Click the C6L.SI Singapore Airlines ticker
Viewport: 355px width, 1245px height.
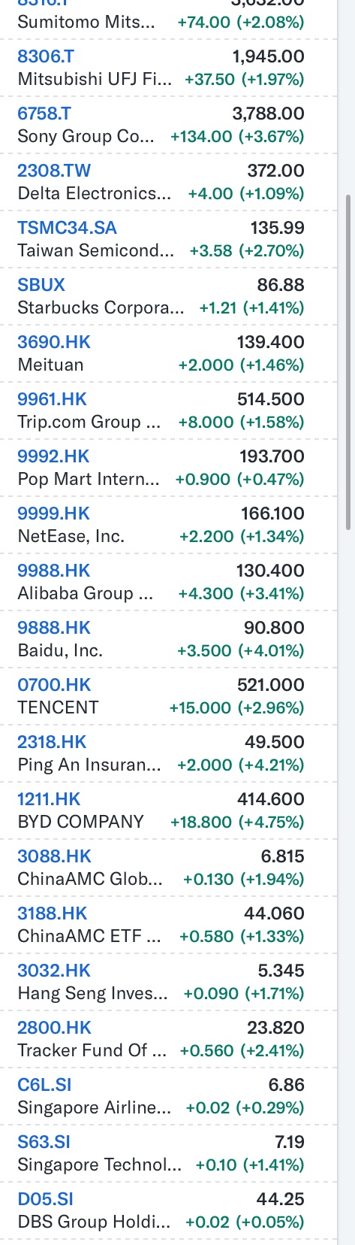click(44, 1085)
